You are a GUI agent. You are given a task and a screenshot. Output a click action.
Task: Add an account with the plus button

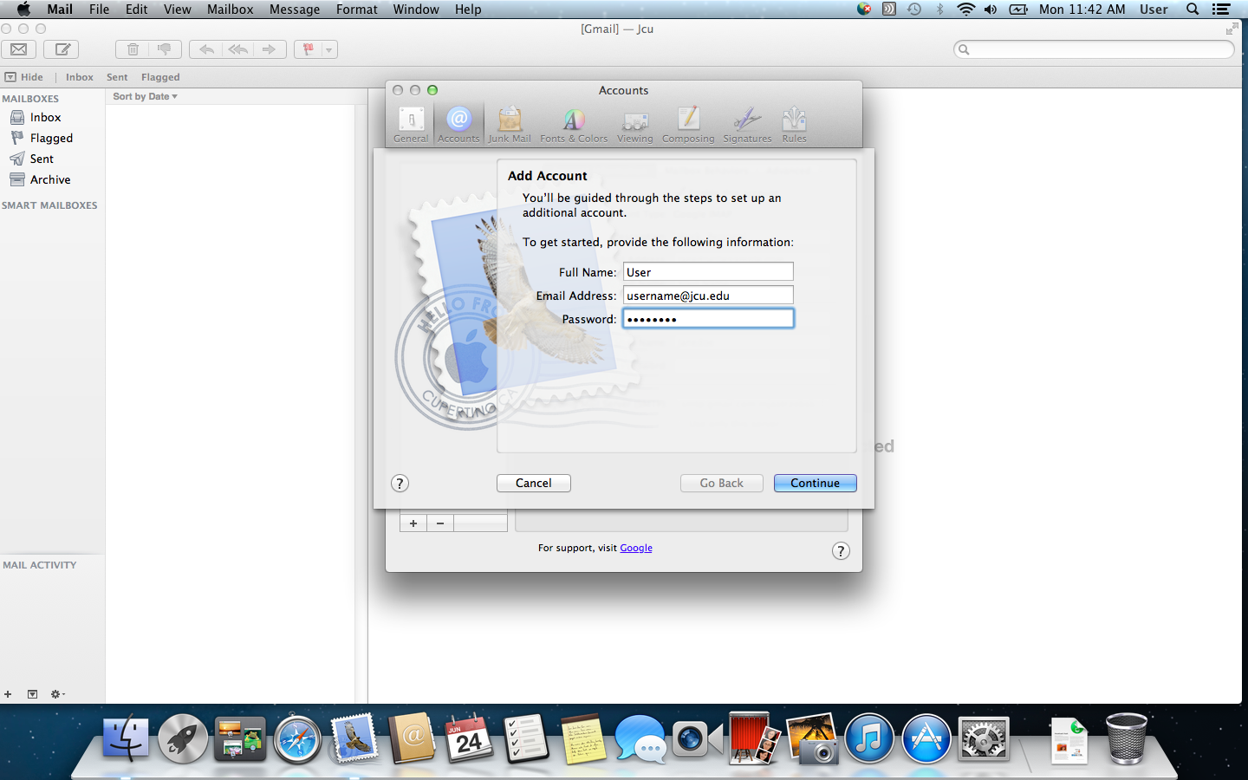413,523
